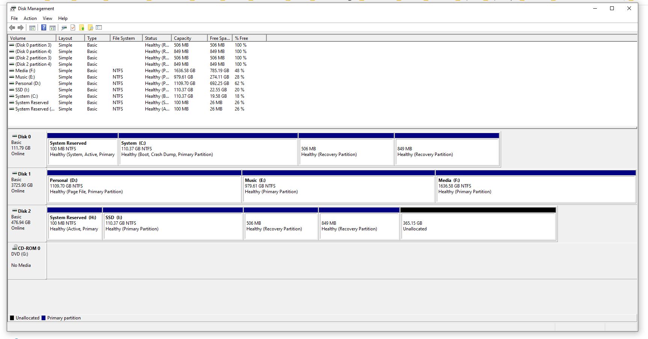The width and height of the screenshot is (648, 339).
Task: Select the 506 MB recovery partition on Disk 2
Action: pyautogui.click(x=281, y=223)
